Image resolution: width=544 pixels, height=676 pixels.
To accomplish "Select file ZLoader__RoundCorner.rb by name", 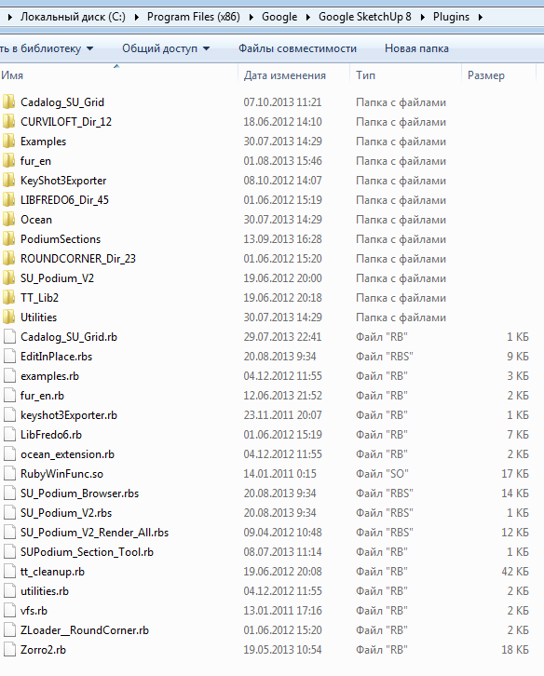I will pos(85,629).
